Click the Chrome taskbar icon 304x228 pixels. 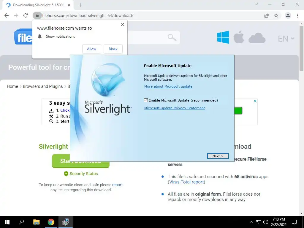coord(51,222)
